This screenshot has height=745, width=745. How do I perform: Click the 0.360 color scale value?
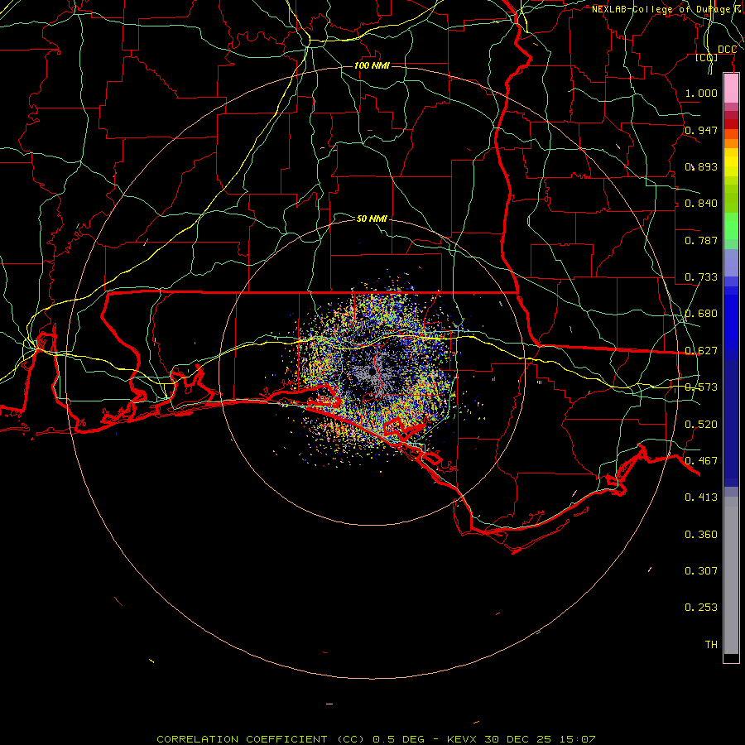point(701,535)
